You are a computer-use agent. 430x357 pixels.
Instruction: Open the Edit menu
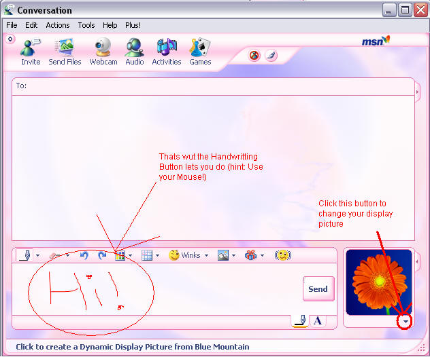point(31,25)
